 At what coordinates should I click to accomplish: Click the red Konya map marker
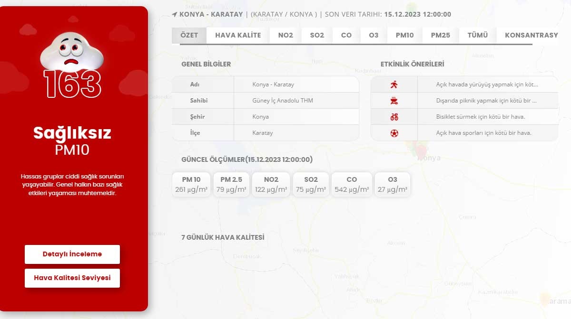click(x=421, y=150)
